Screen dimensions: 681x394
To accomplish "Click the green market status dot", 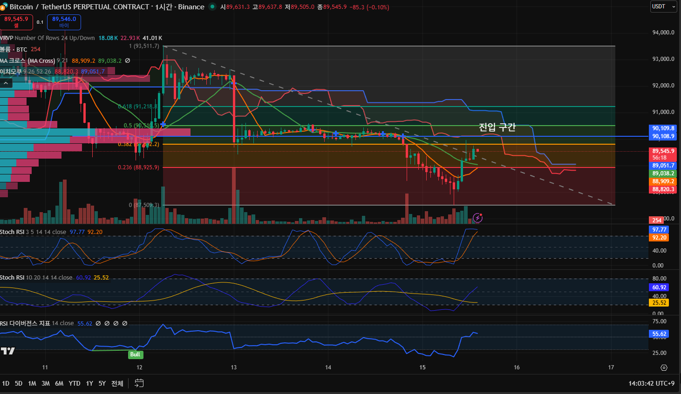I will click(x=212, y=7).
